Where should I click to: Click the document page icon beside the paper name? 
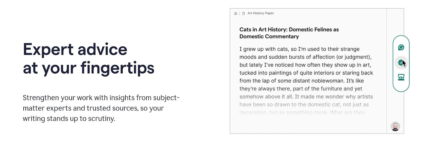coord(243,13)
